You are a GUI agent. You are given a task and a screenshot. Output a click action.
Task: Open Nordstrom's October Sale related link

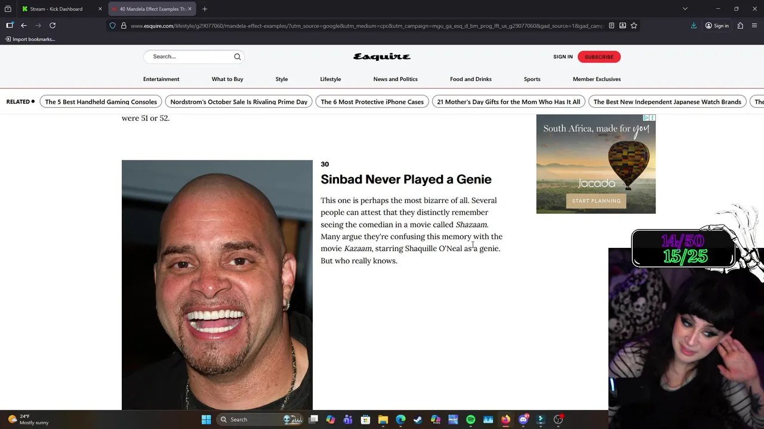pyautogui.click(x=239, y=102)
